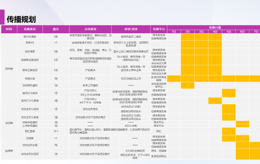This screenshot has height=164, width=260.
Task: Select the 活动期 phase cell
Action: point(9,123)
